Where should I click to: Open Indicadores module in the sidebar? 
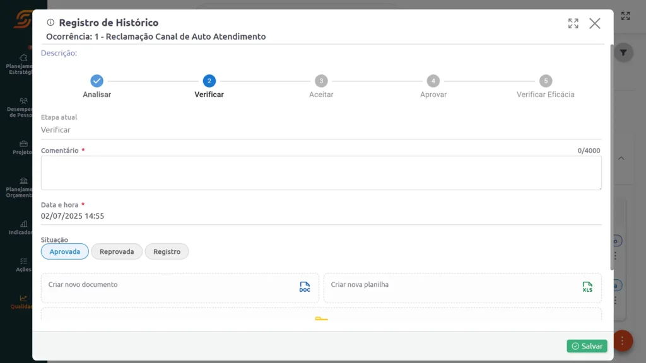(21, 228)
